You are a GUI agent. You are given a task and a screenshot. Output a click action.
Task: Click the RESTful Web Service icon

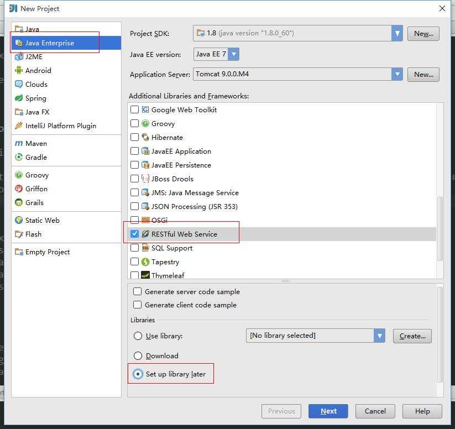pos(145,234)
